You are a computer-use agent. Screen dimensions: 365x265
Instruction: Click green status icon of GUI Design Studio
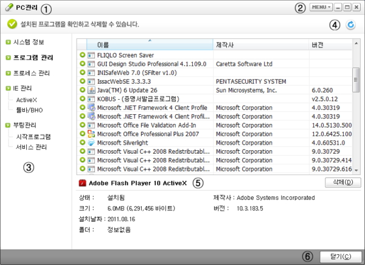coord(82,64)
